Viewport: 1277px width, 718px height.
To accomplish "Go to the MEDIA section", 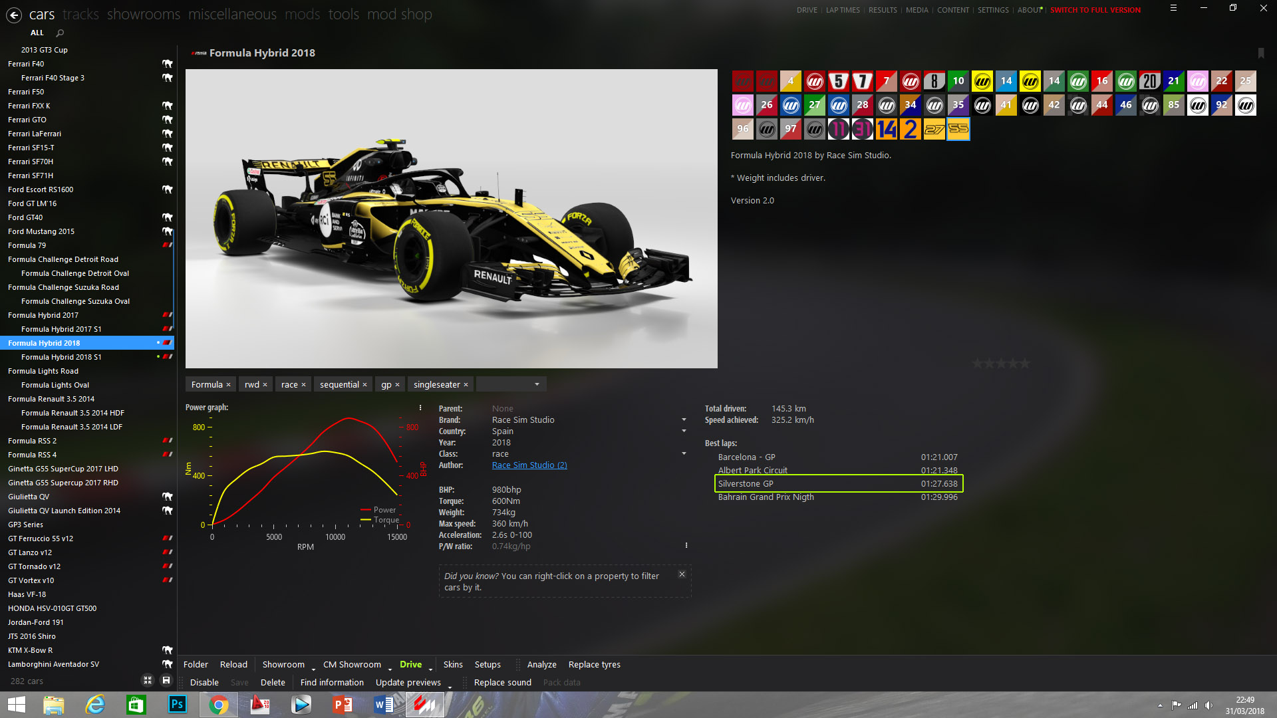I will tap(917, 10).
